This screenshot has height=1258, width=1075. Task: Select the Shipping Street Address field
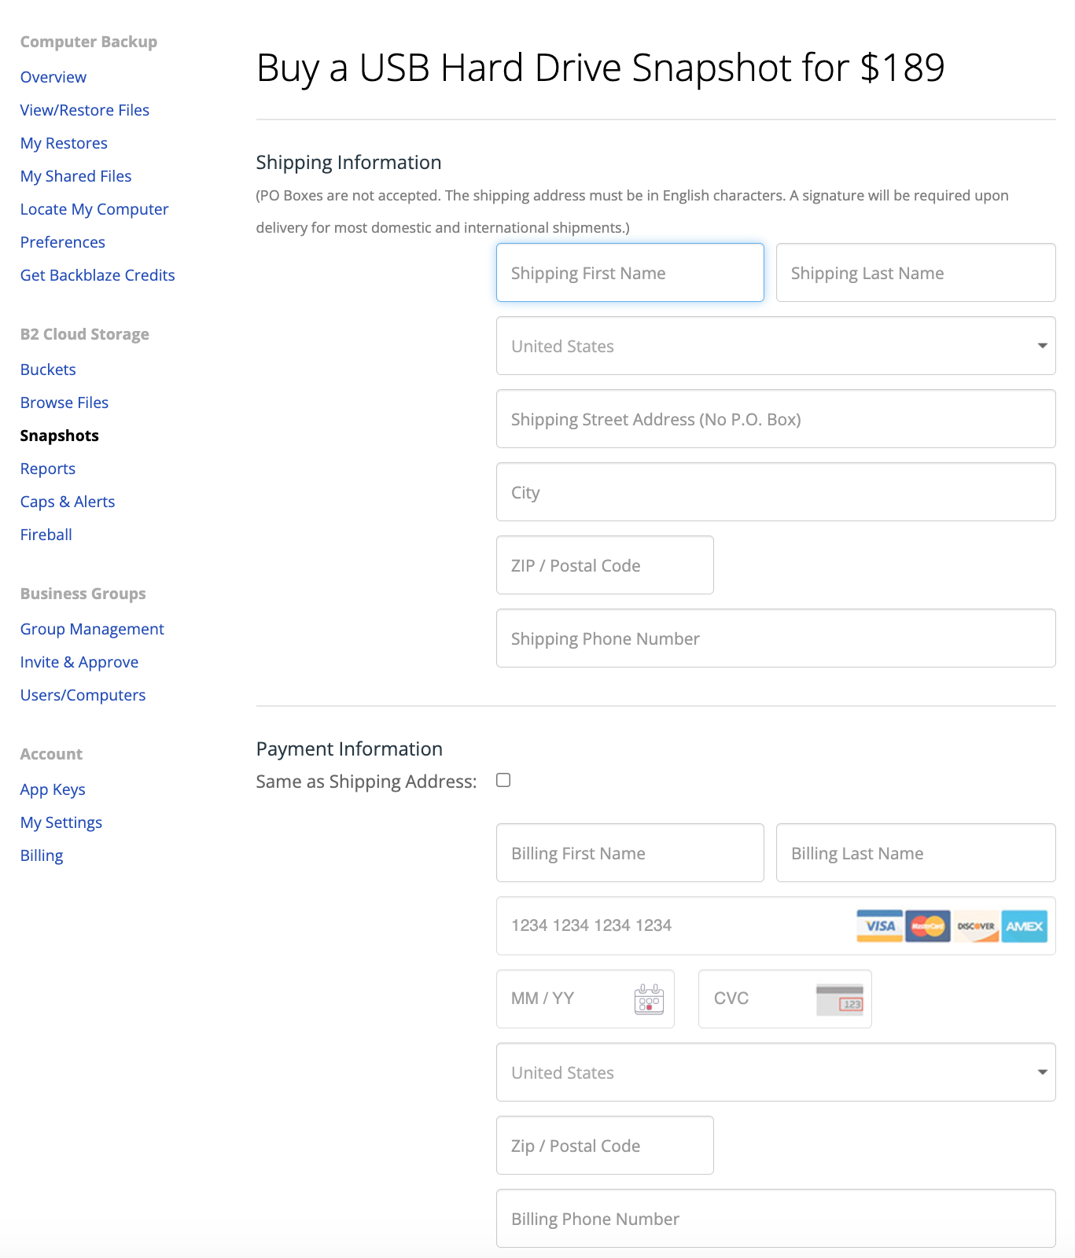click(x=776, y=419)
